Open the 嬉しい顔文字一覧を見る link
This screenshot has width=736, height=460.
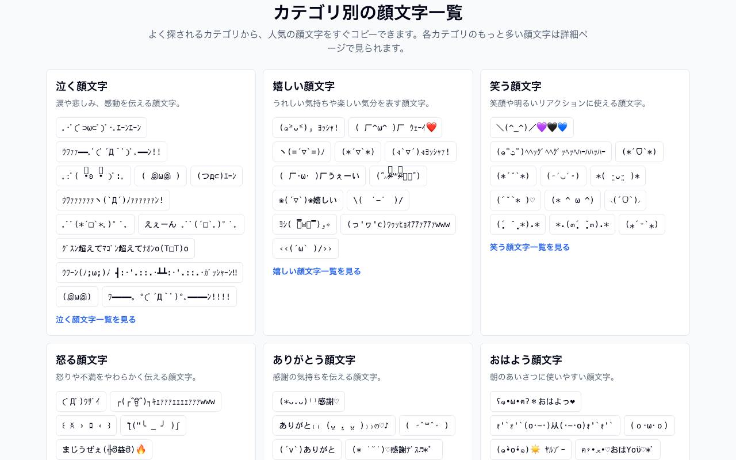(317, 271)
